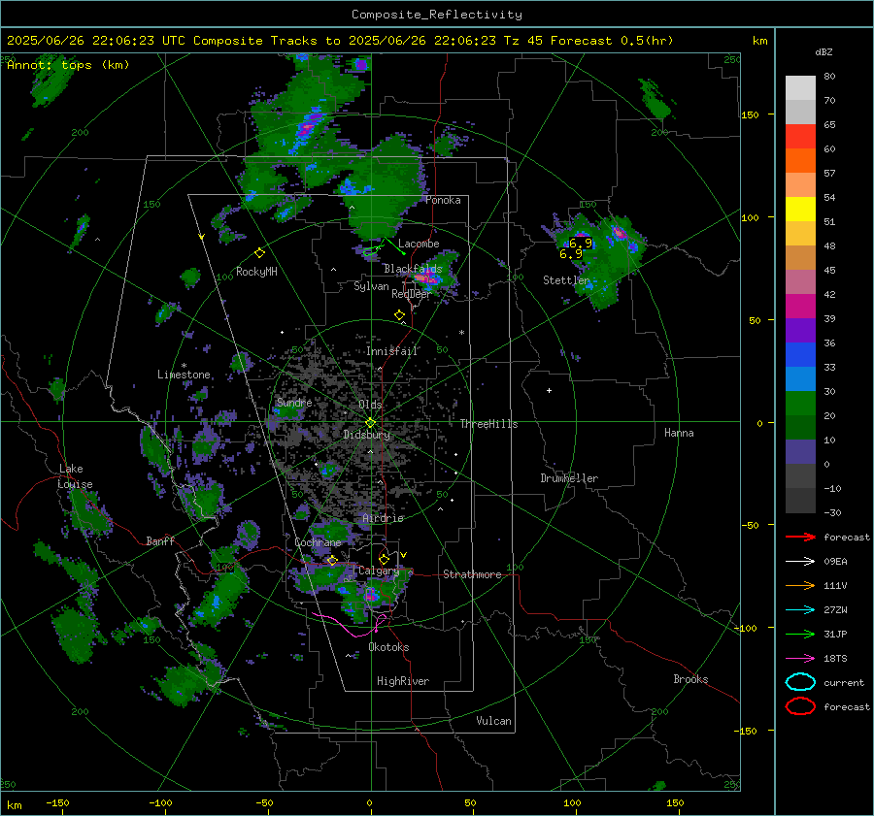Click the dBZ legend heading
The height and width of the screenshot is (816, 874).
pos(824,52)
